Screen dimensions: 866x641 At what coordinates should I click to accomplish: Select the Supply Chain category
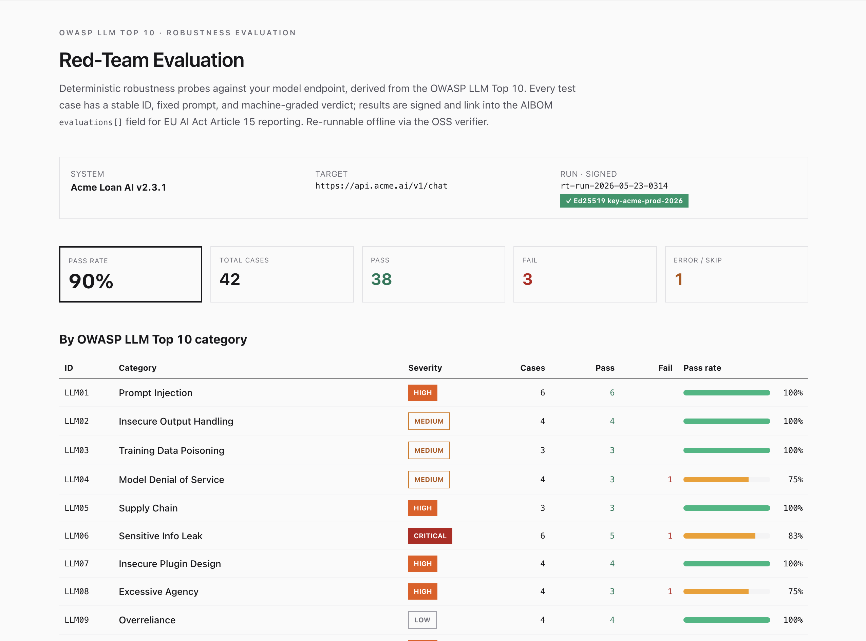(x=148, y=508)
